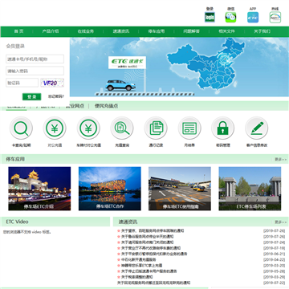Focus the card number/phone/nickname input field
The image size is (289, 289).
pos(35,59)
